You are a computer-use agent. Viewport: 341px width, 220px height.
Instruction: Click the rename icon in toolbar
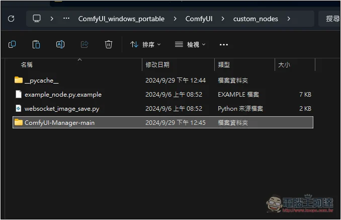[60, 44]
